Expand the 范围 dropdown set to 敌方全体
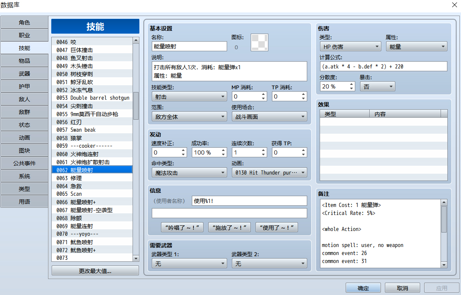The height and width of the screenshot is (295, 461). [x=189, y=116]
